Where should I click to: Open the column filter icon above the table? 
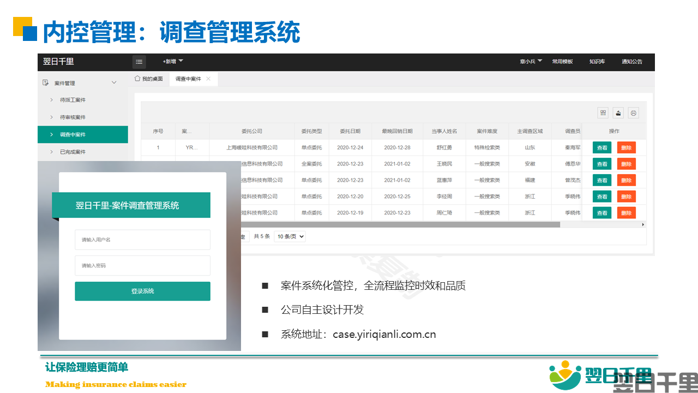(x=603, y=113)
